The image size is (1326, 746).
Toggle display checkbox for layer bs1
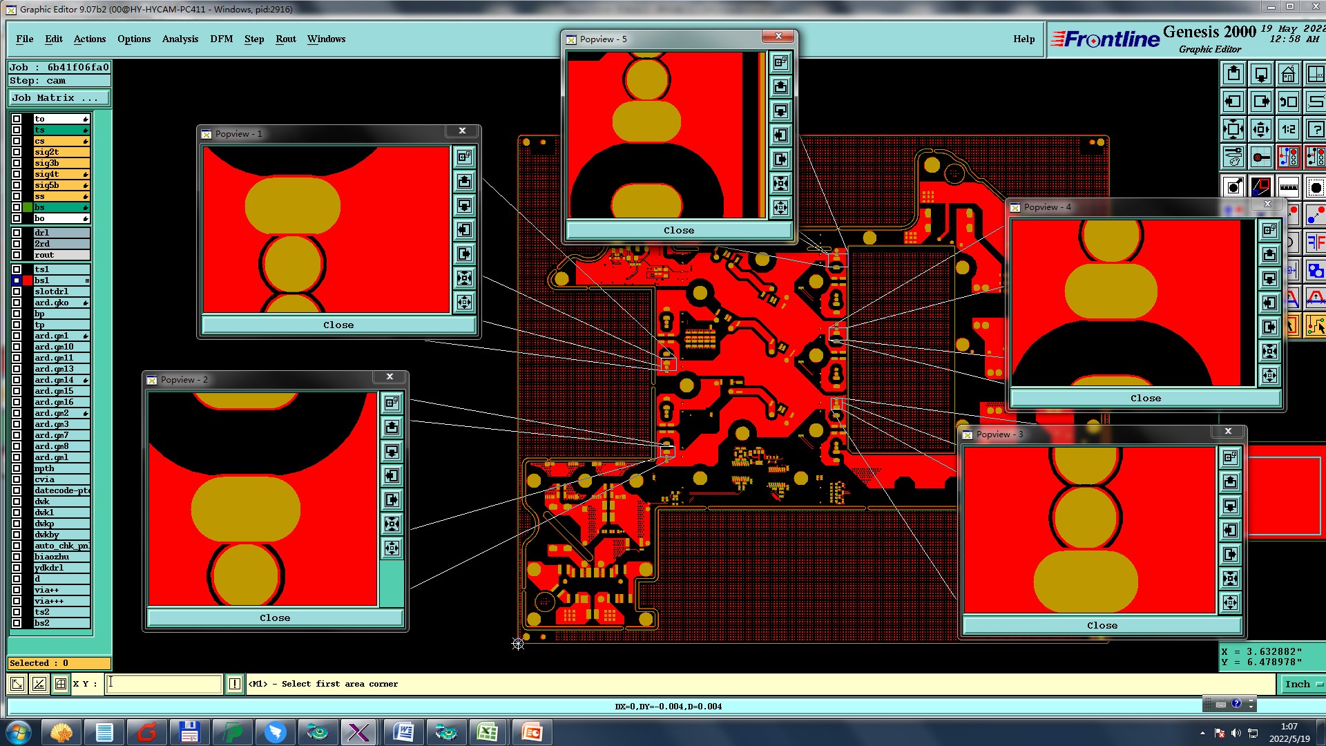click(x=17, y=280)
